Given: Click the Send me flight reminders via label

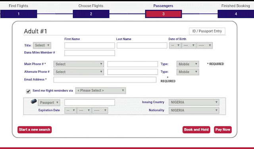Looking at the screenshot, I should click(53, 91).
